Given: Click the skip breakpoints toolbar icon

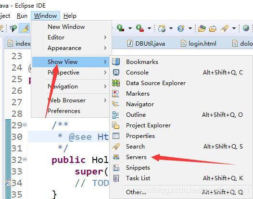Looking at the screenshot, I should (13, 28).
